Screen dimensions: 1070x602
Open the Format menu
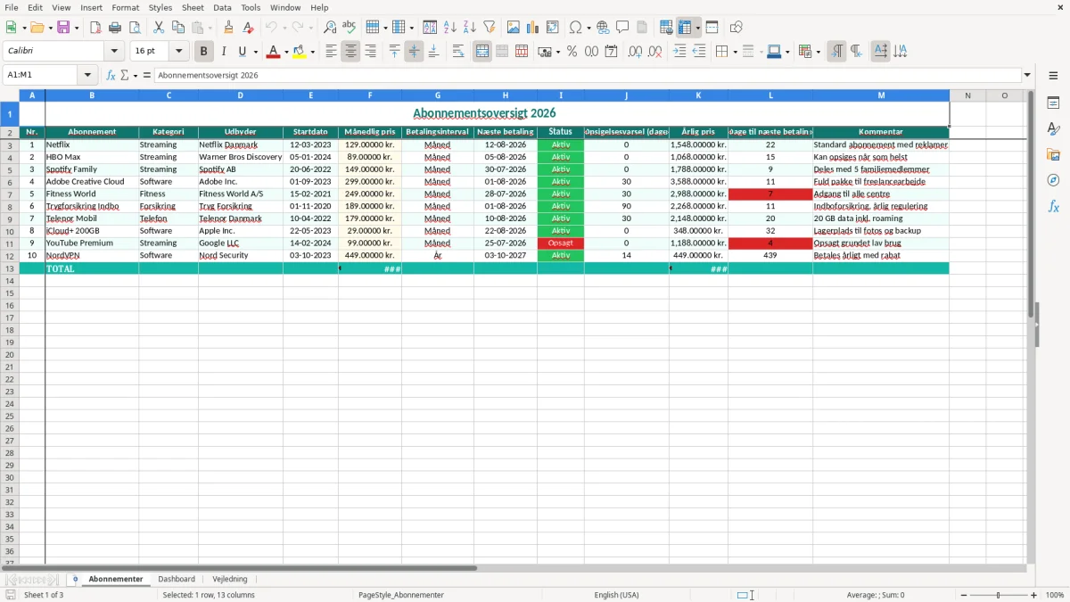126,7
